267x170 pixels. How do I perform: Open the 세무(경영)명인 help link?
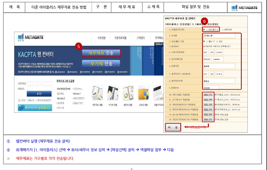pos(78,98)
